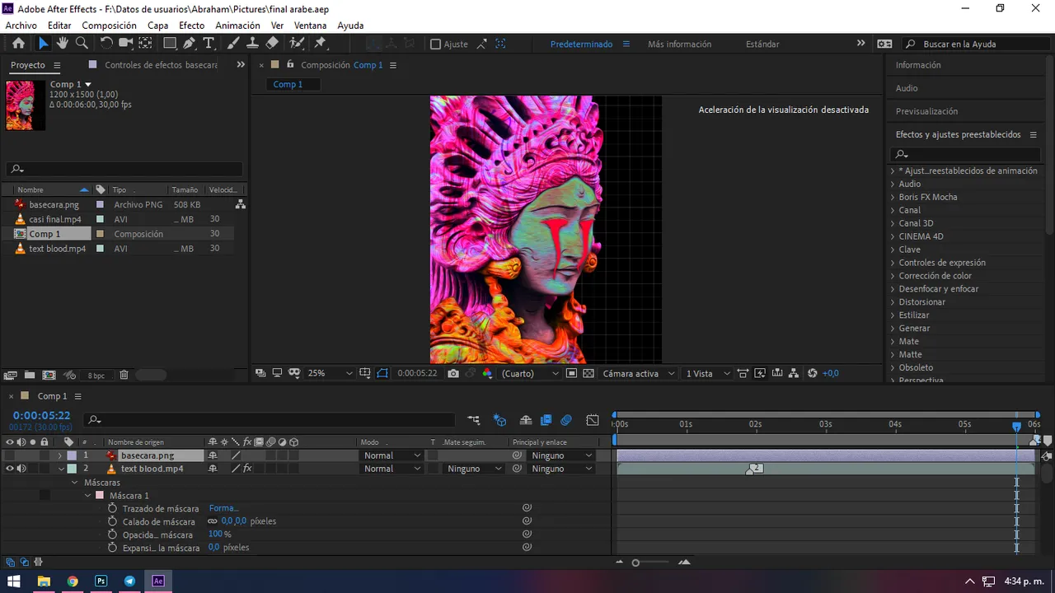Create a new composition from Project panel footer
This screenshot has height=593, width=1055.
click(49, 375)
